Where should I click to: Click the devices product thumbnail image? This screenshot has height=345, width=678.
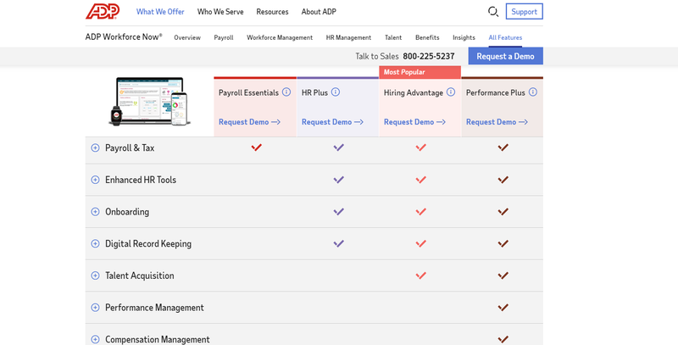click(x=150, y=102)
